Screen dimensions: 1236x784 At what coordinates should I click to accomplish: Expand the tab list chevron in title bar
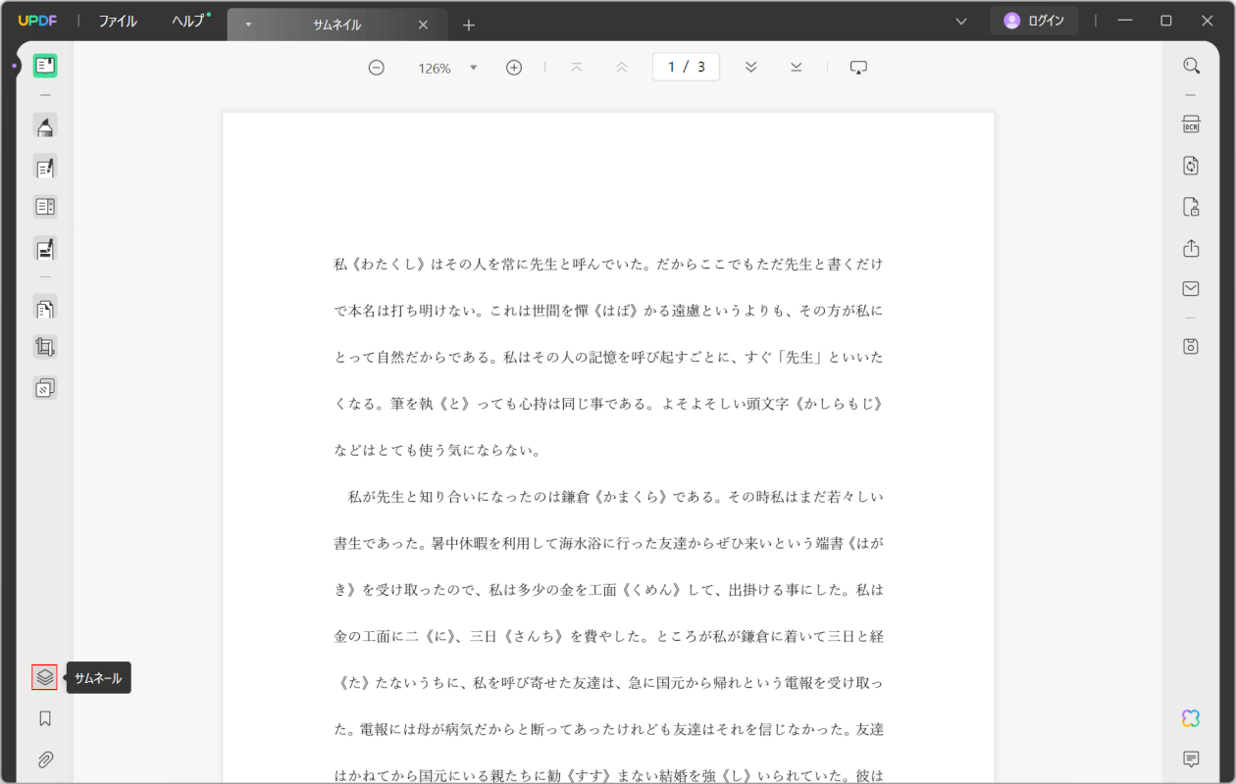pos(961,21)
